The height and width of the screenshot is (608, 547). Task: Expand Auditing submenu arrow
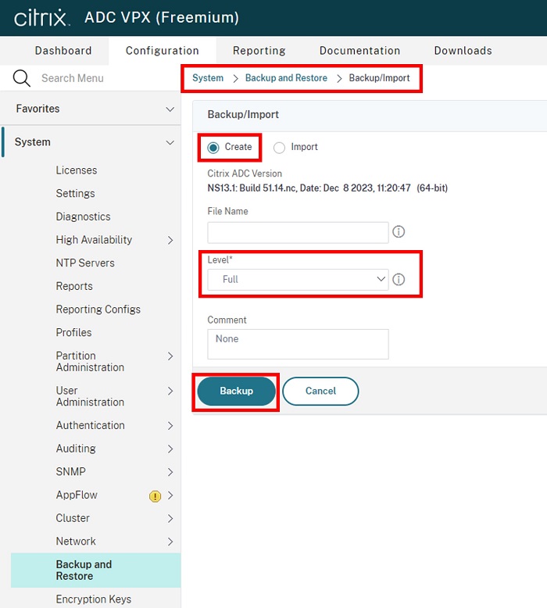point(170,449)
